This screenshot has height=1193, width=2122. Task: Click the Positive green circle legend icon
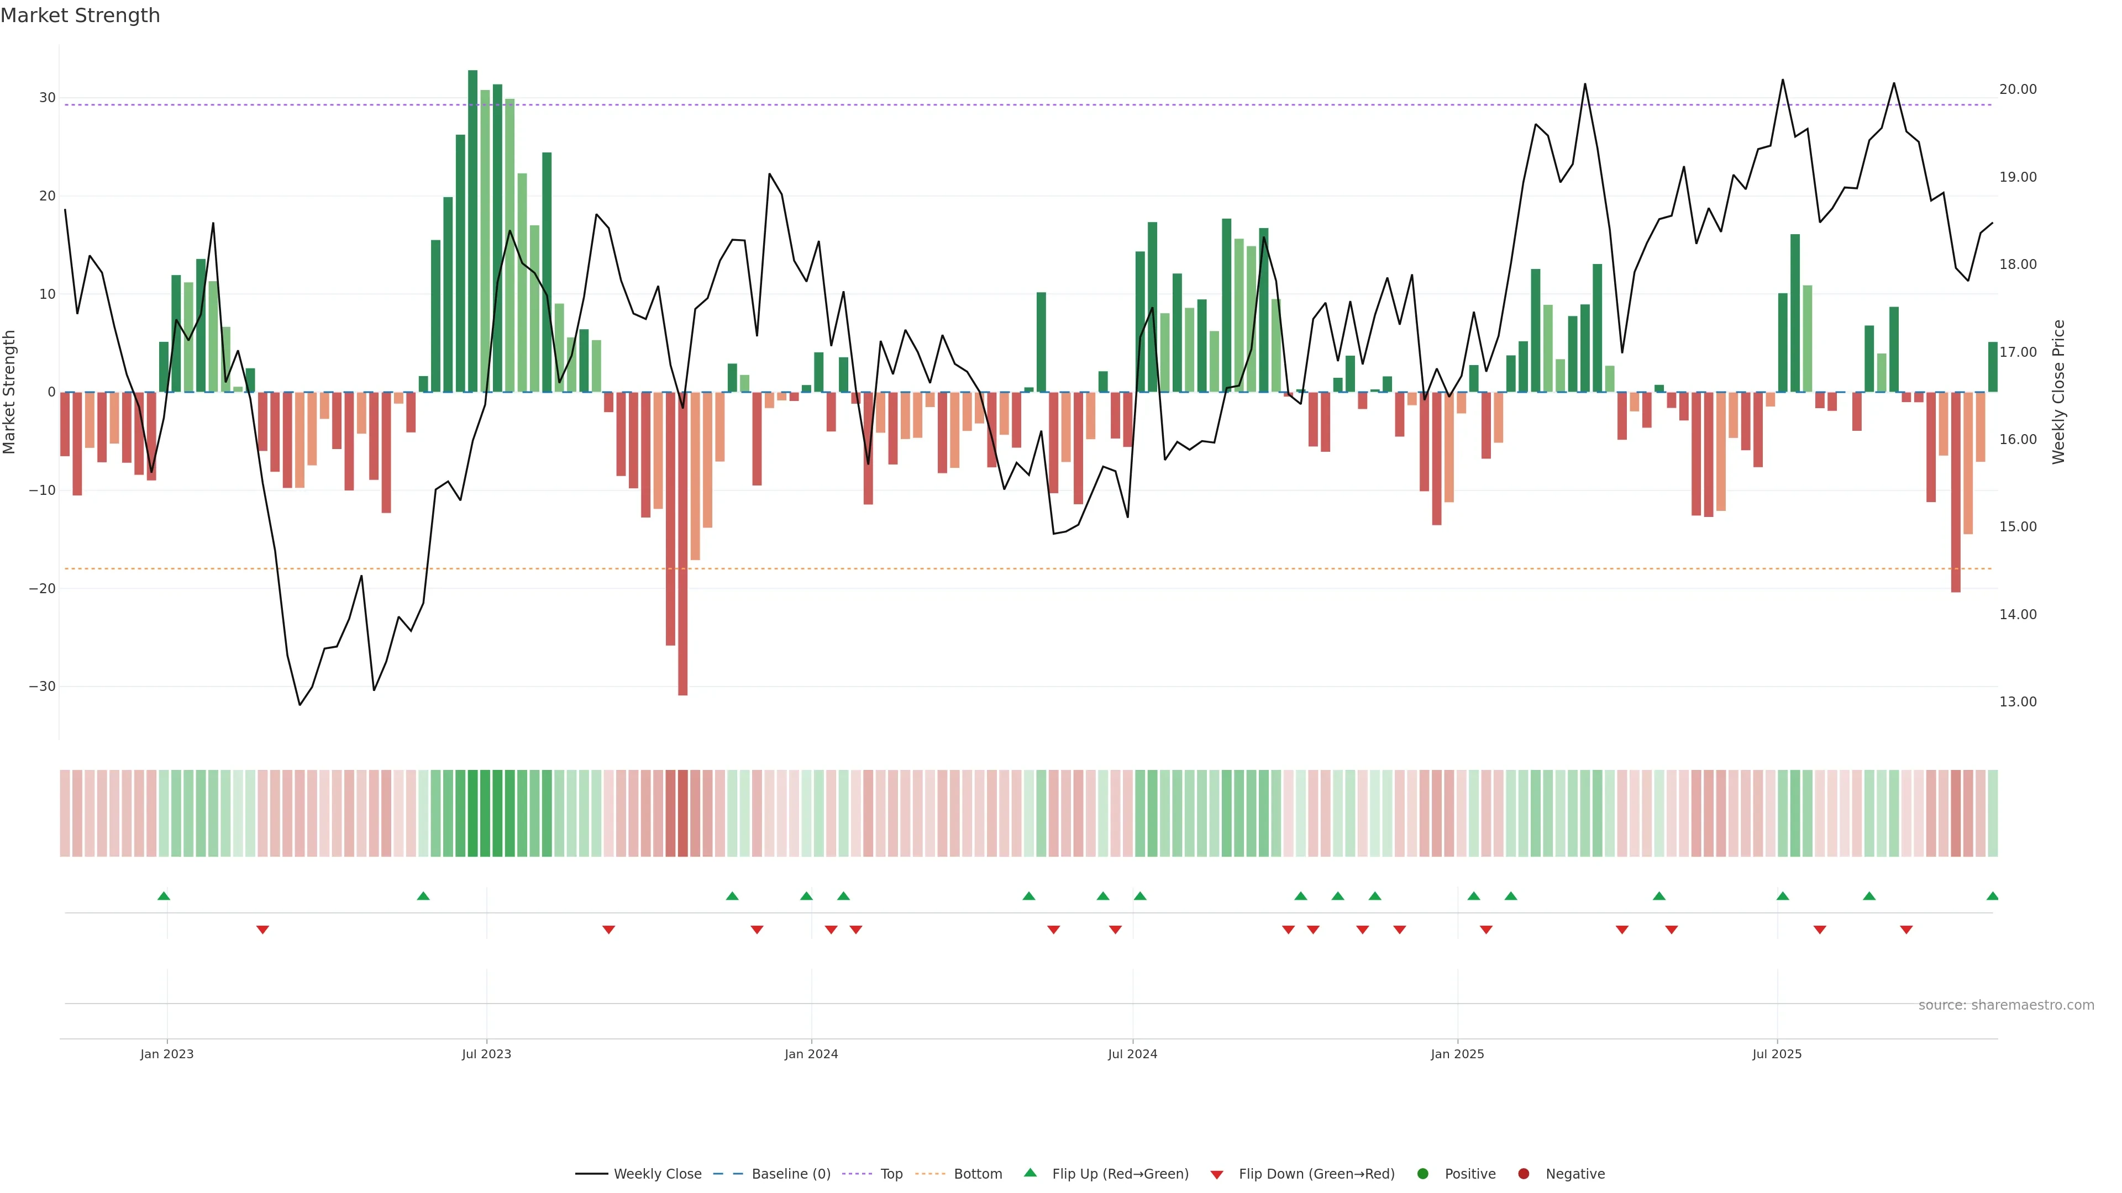point(1422,1173)
